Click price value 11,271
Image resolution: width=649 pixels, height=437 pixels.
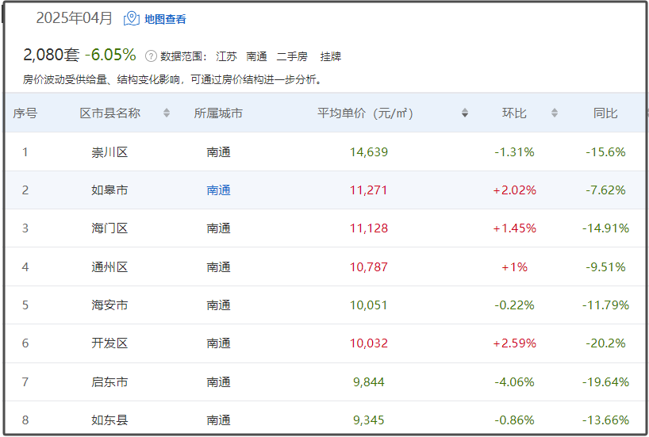tap(369, 190)
